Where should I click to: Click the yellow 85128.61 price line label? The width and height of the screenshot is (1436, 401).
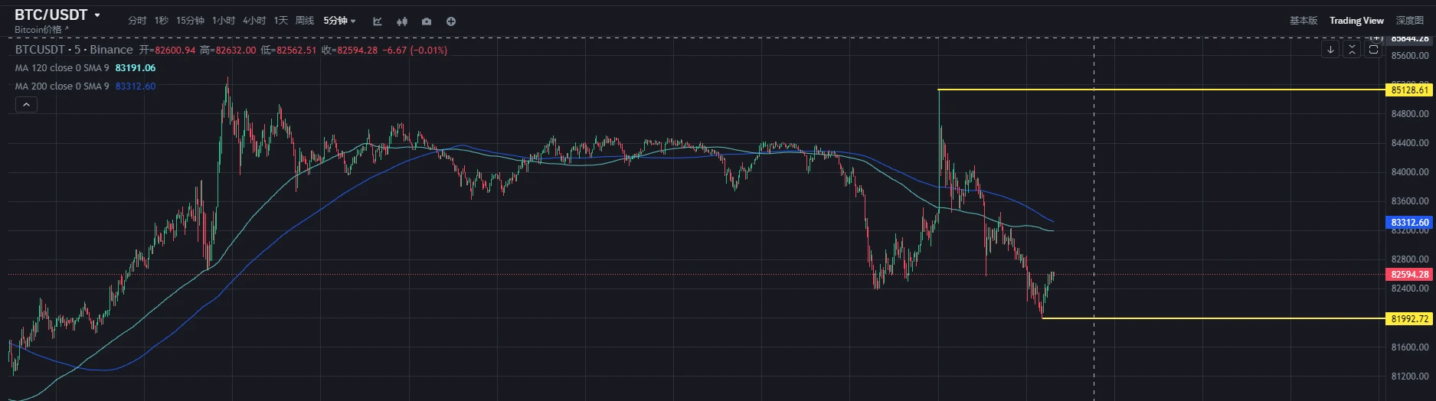click(x=1409, y=90)
